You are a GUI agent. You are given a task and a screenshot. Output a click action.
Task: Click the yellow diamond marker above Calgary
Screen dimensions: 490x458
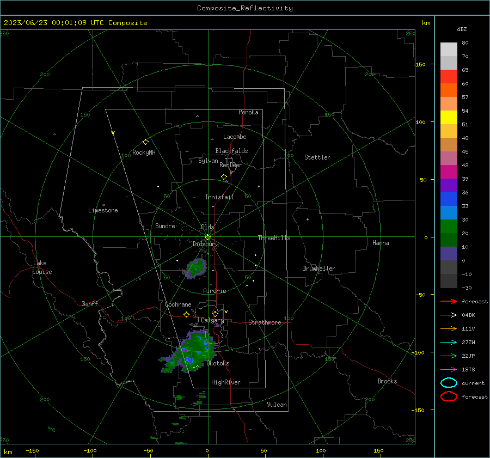pyautogui.click(x=215, y=314)
